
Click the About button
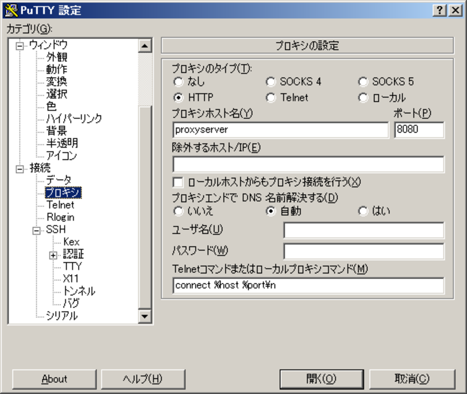coord(54,379)
